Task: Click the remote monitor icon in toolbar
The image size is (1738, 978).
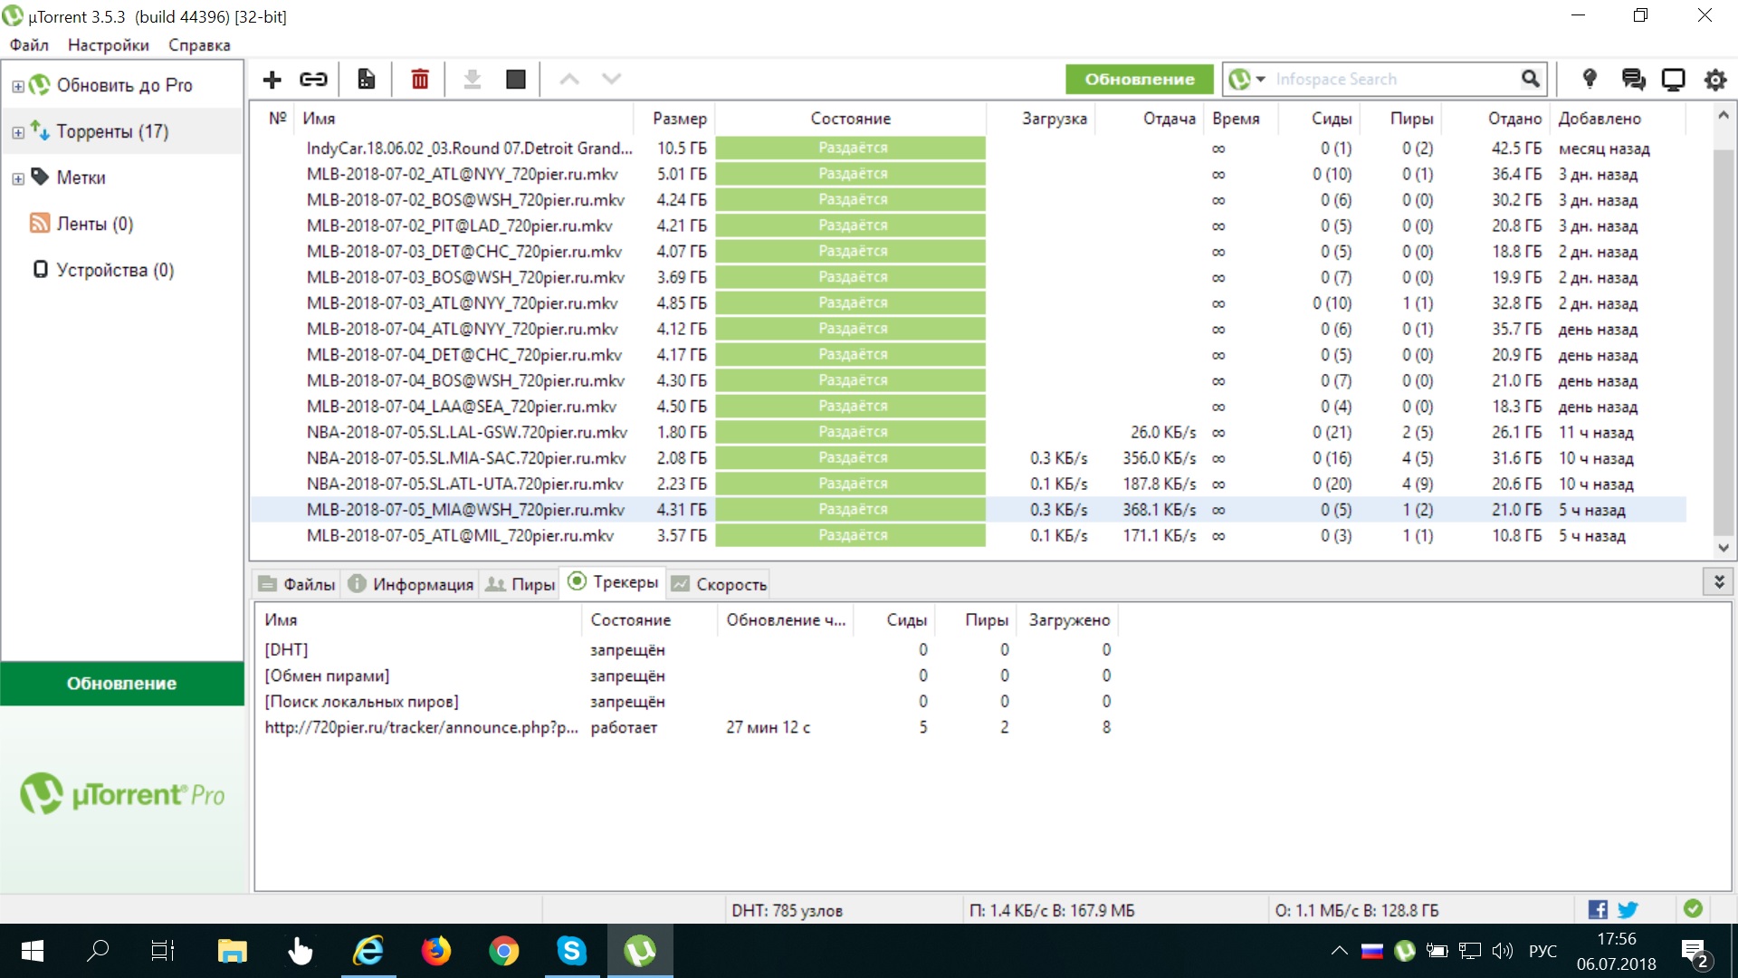Action: coord(1674,80)
